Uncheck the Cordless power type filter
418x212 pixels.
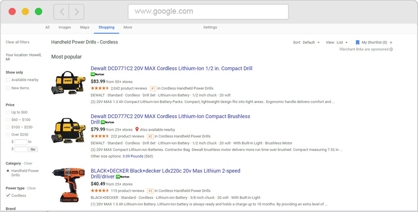pyautogui.click(x=8, y=195)
